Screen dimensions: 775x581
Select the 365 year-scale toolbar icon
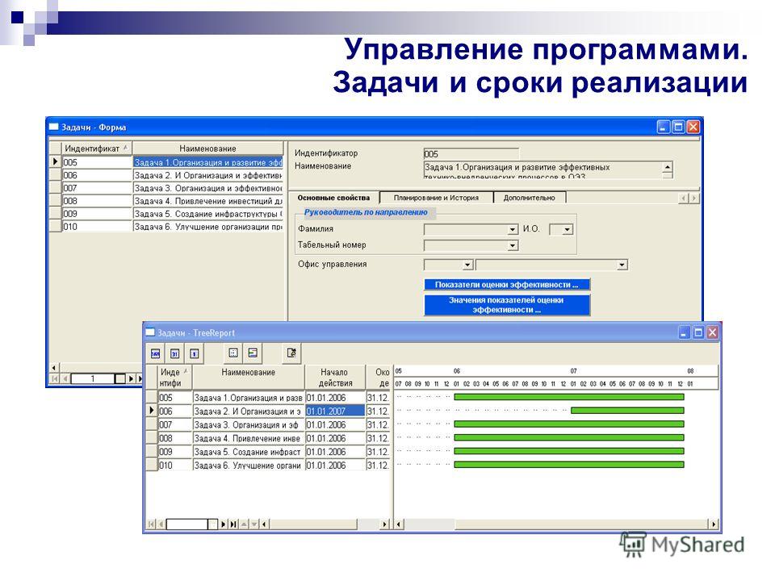155,353
